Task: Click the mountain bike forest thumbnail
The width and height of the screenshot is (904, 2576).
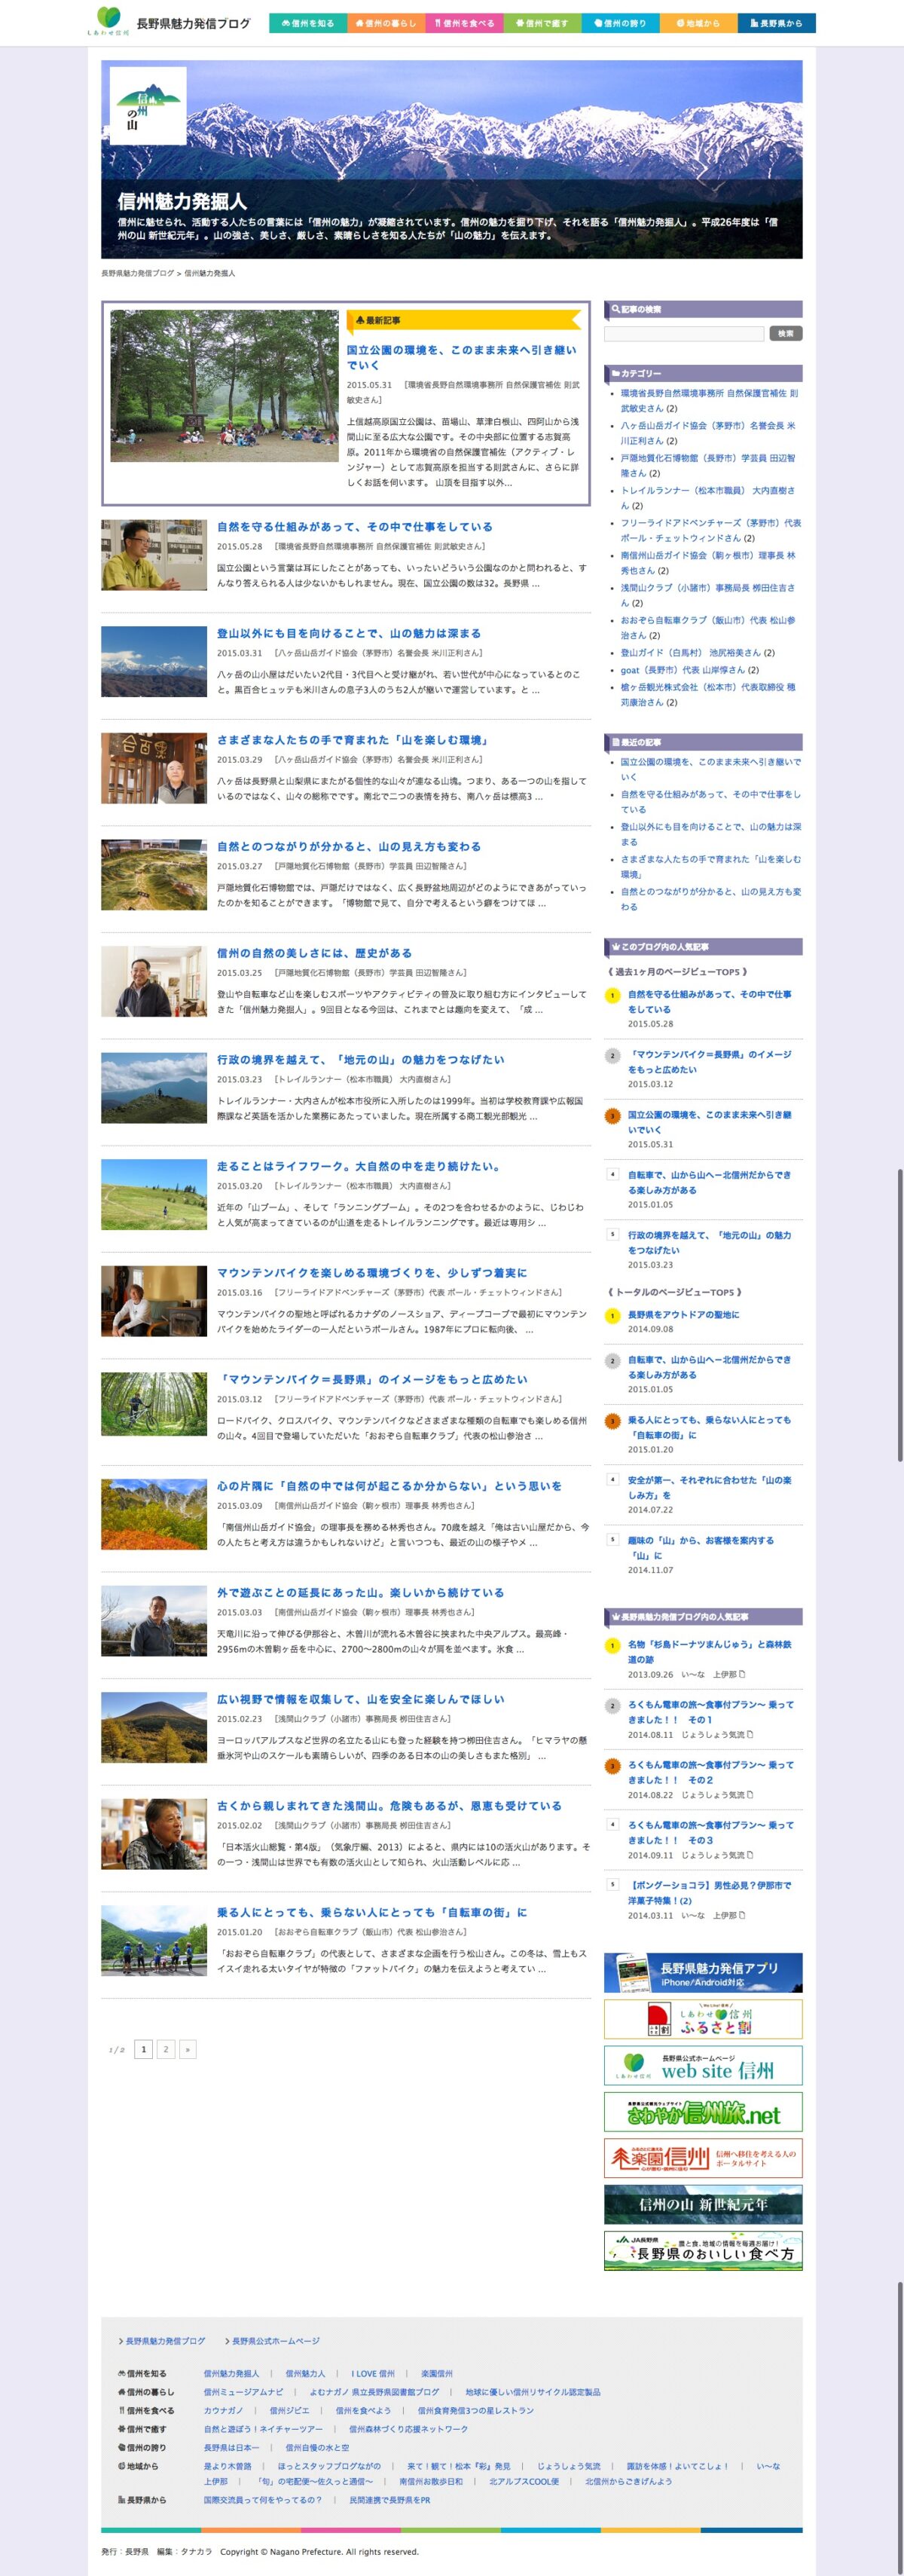Action: 154,1404
